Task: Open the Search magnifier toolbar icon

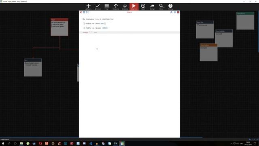Action: (x=161, y=6)
